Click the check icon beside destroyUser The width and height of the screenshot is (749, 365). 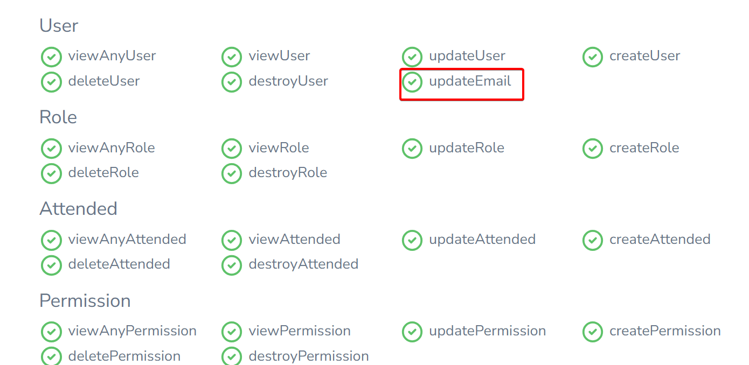[x=232, y=82]
